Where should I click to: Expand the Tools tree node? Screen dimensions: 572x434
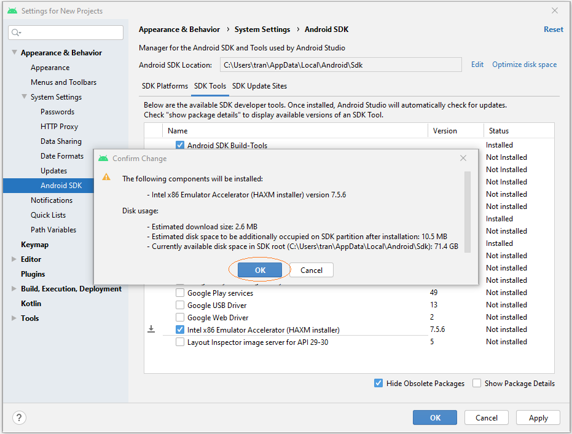14,318
